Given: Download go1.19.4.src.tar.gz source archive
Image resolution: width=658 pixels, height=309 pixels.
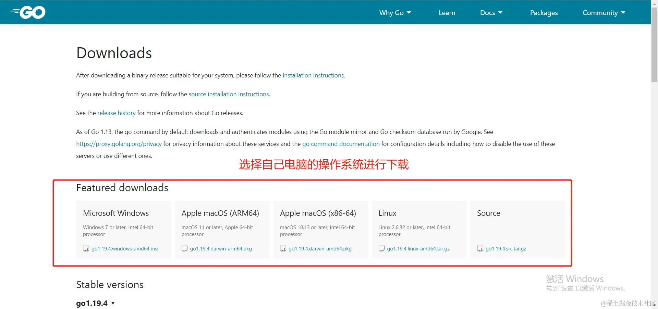Looking at the screenshot, I should tap(506, 249).
